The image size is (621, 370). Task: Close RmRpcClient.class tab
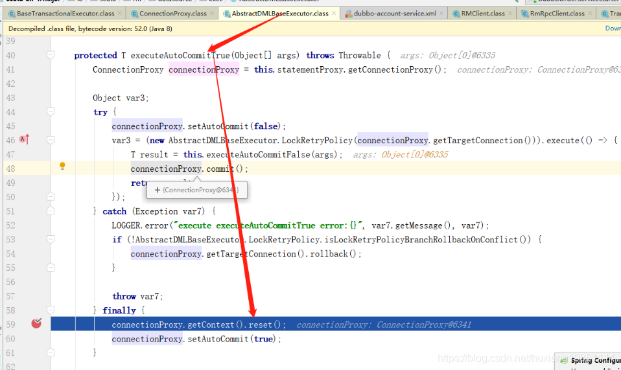tap(590, 14)
